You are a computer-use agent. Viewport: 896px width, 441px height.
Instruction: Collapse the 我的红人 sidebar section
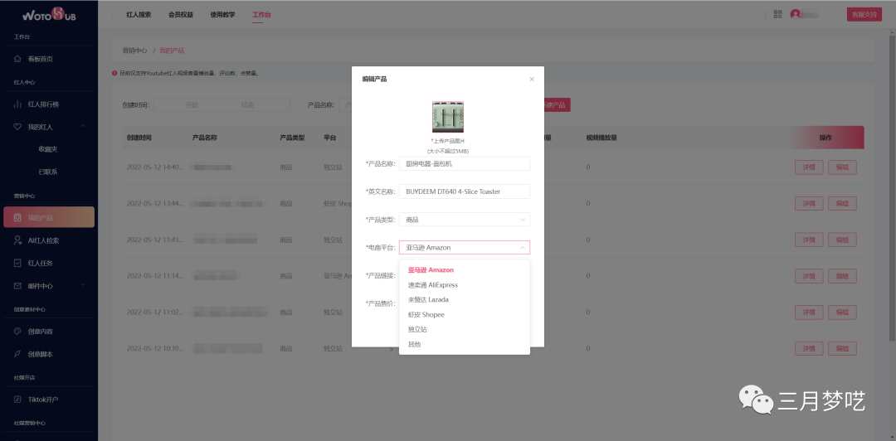coord(84,126)
